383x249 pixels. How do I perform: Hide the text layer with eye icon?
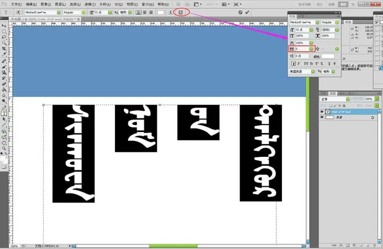point(322,112)
